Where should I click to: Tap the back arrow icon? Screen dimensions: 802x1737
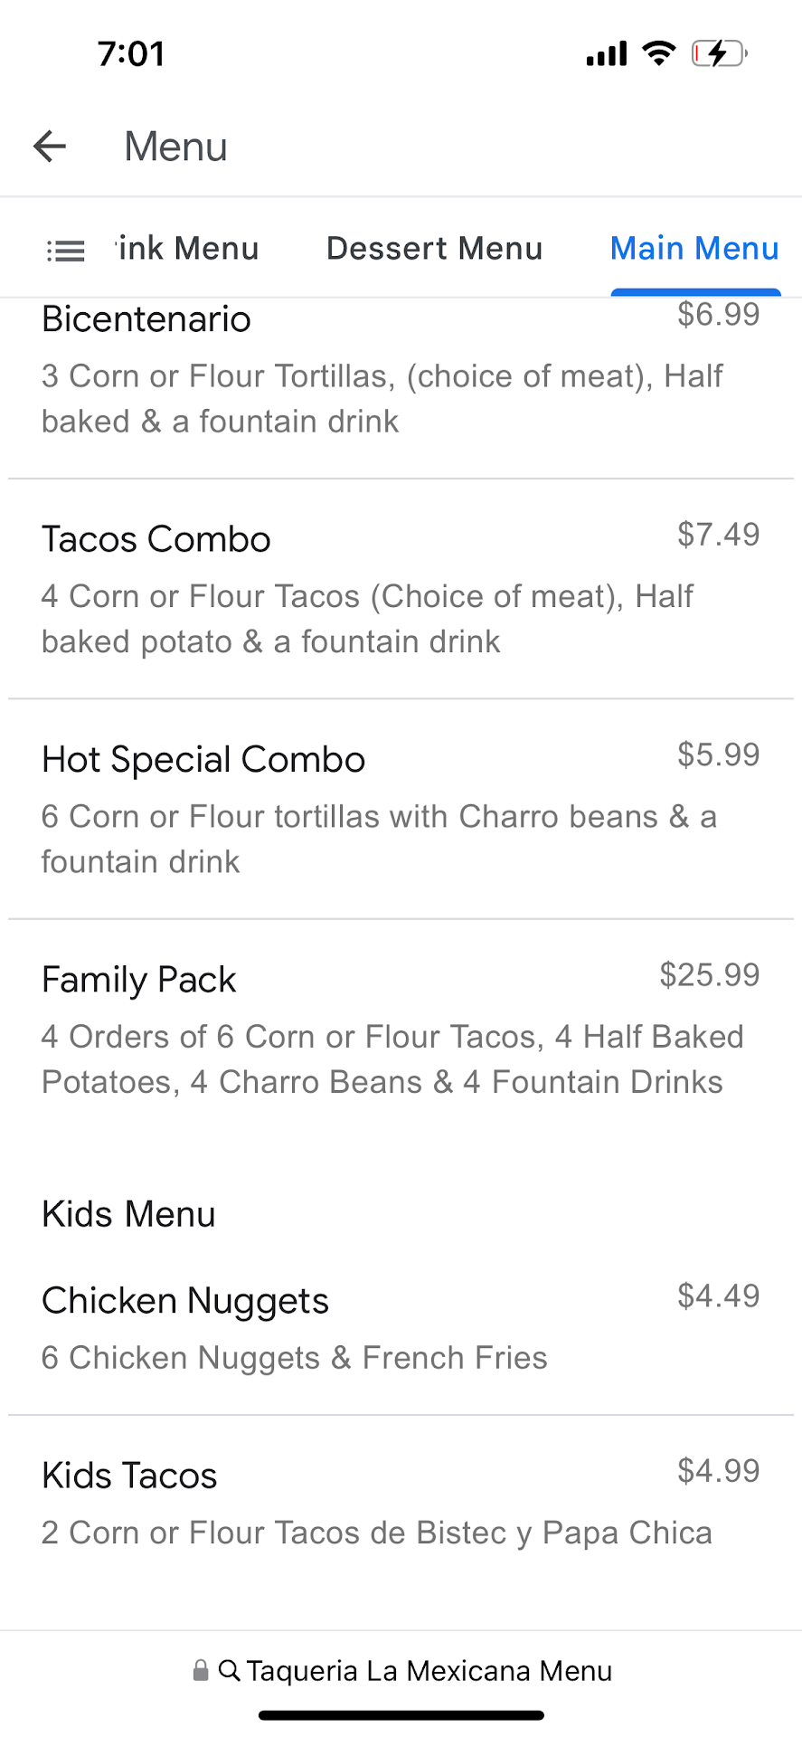point(50,146)
